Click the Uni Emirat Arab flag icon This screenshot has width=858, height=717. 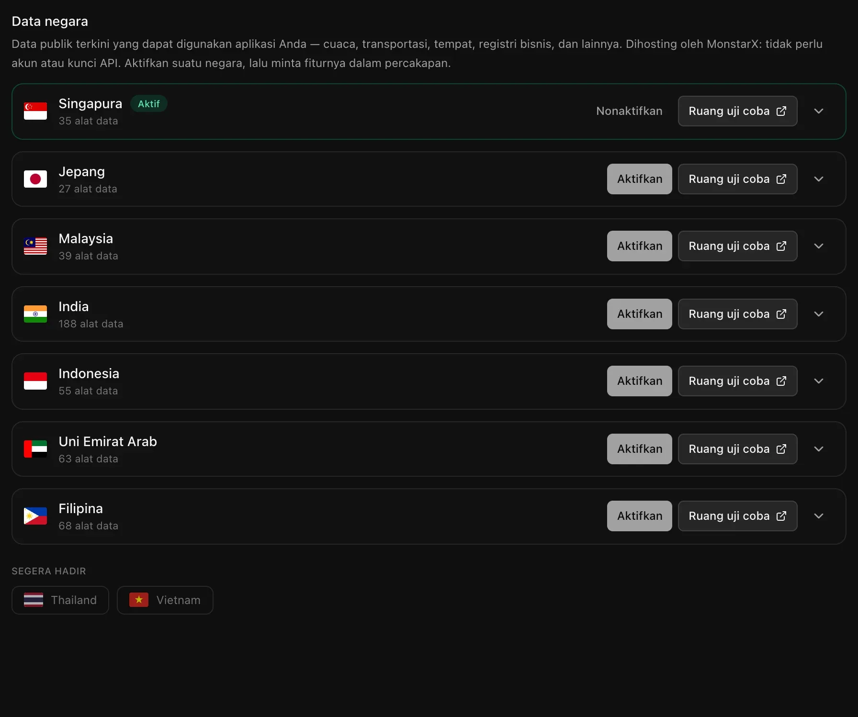pos(35,449)
